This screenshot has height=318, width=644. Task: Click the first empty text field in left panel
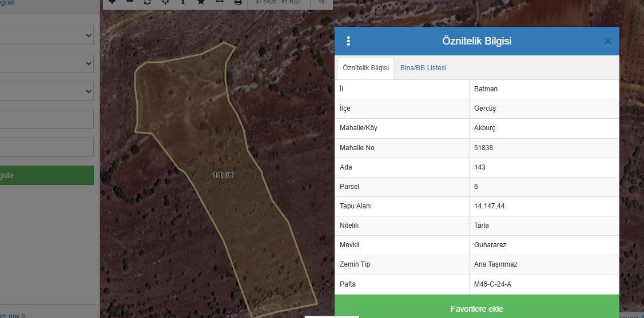[46, 119]
